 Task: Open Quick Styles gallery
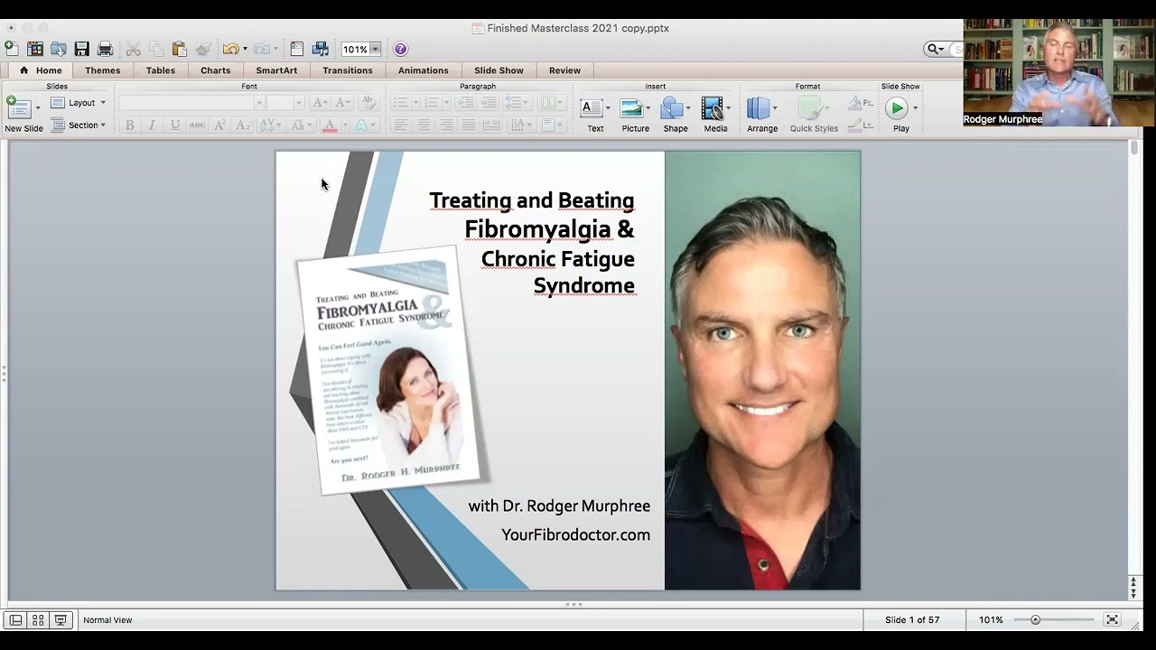814,115
